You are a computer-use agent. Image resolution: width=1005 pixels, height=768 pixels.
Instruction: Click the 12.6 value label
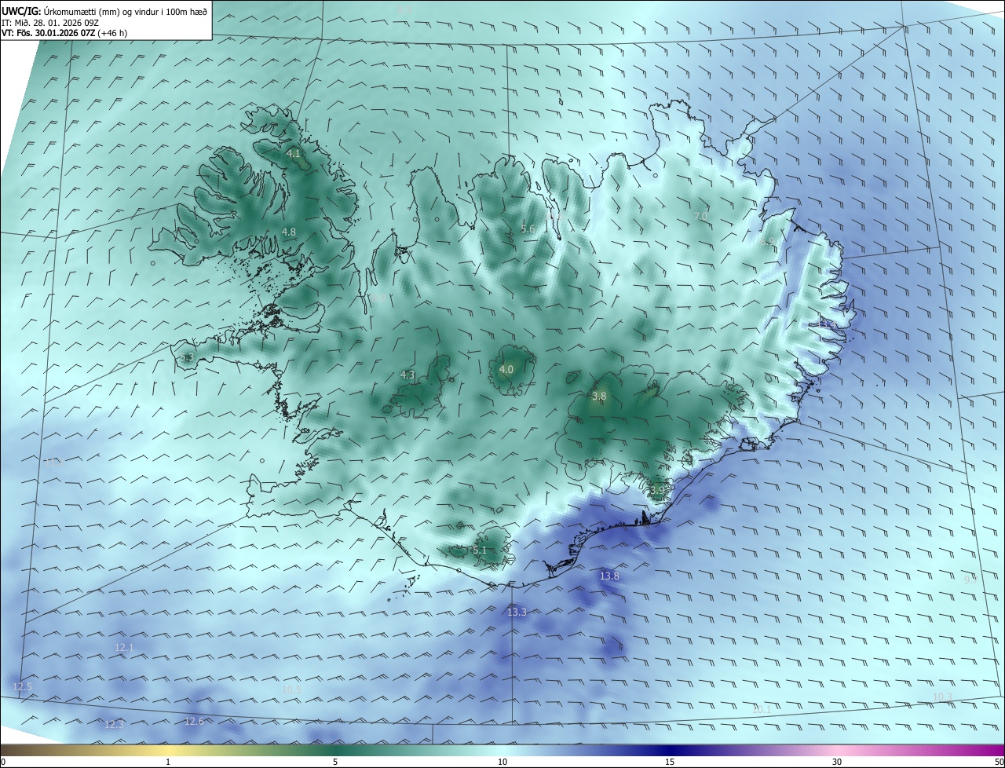pyautogui.click(x=194, y=722)
